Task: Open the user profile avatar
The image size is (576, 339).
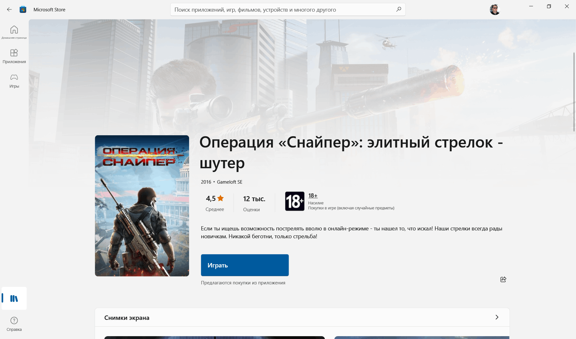Action: point(495,9)
